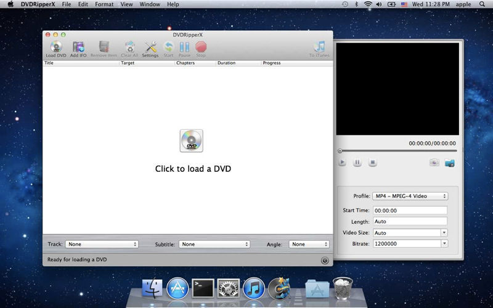
Task: Click the Bluetooth menu bar icon
Action: click(x=356, y=4)
